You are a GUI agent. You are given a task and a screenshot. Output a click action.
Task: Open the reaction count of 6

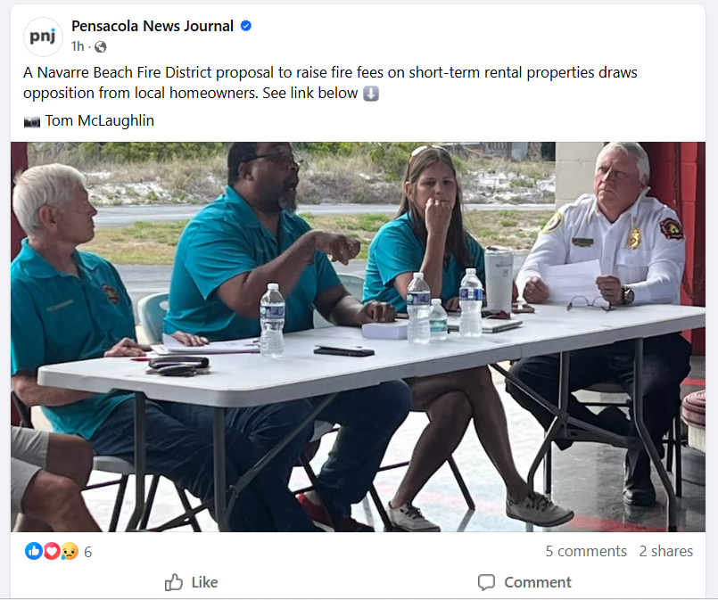[x=88, y=552]
